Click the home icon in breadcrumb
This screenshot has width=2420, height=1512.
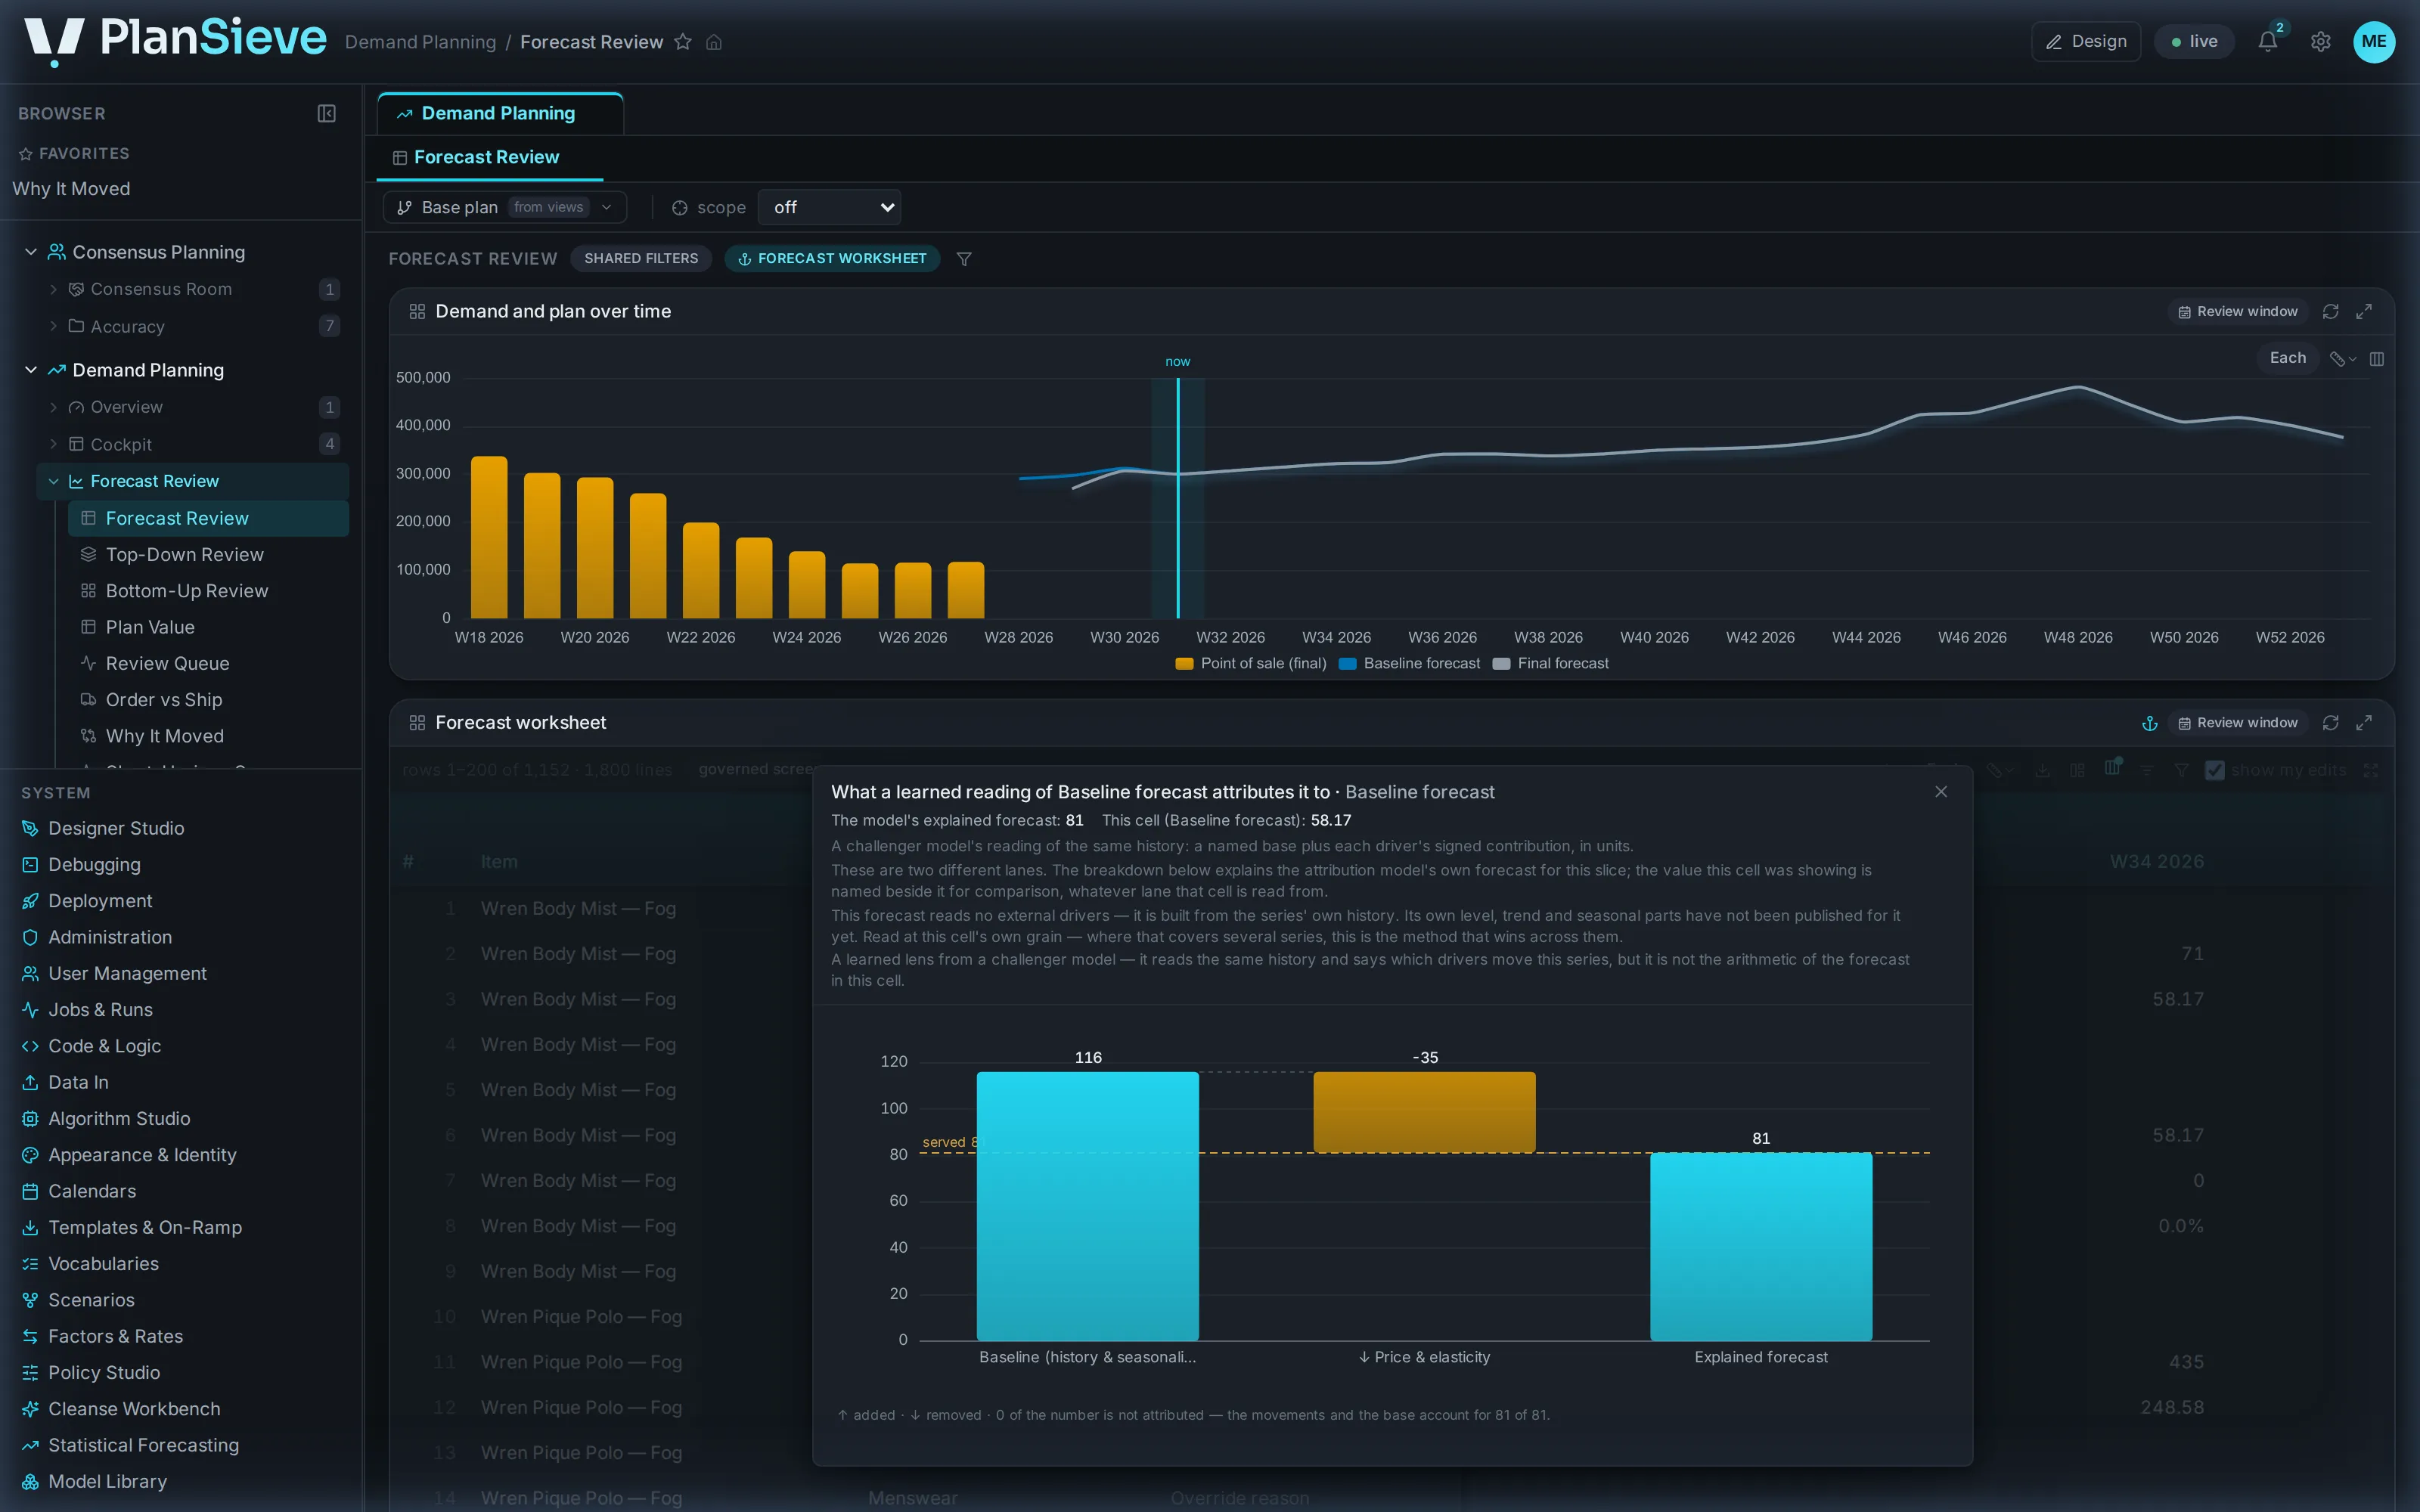pyautogui.click(x=714, y=42)
